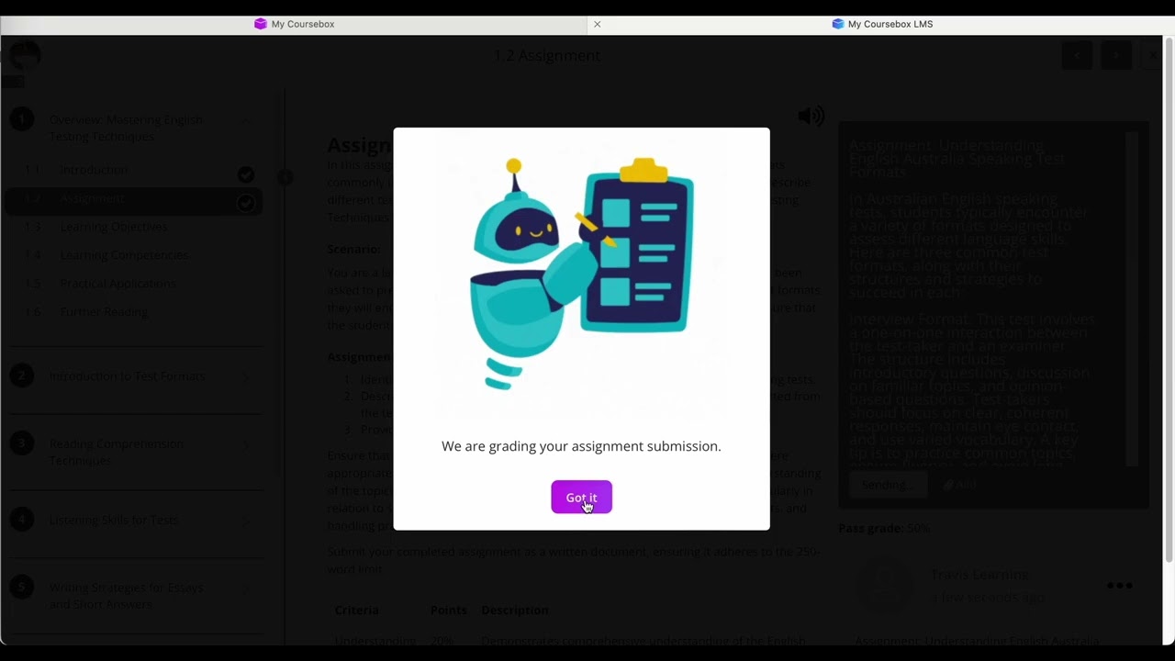Expand Reading Comprehension Techniques chevron
The width and height of the screenshot is (1175, 661).
click(246, 445)
